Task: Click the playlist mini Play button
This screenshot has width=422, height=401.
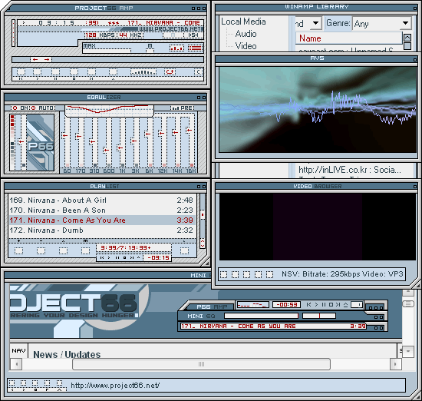Action: pos(109,258)
